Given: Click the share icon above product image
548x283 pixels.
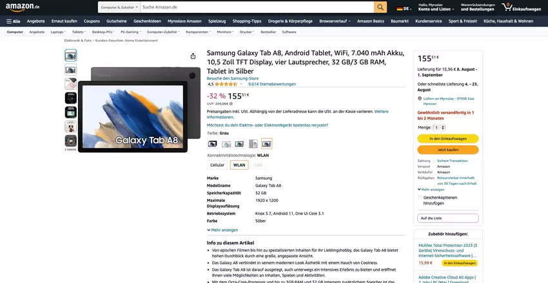Looking at the screenshot, I should tap(193, 56).
